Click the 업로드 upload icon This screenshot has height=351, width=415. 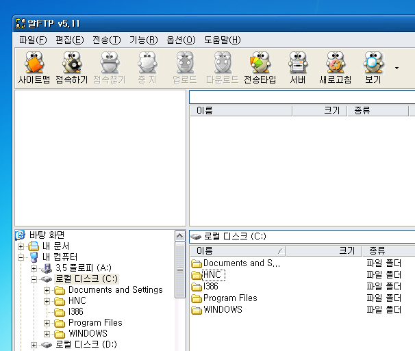tap(185, 68)
